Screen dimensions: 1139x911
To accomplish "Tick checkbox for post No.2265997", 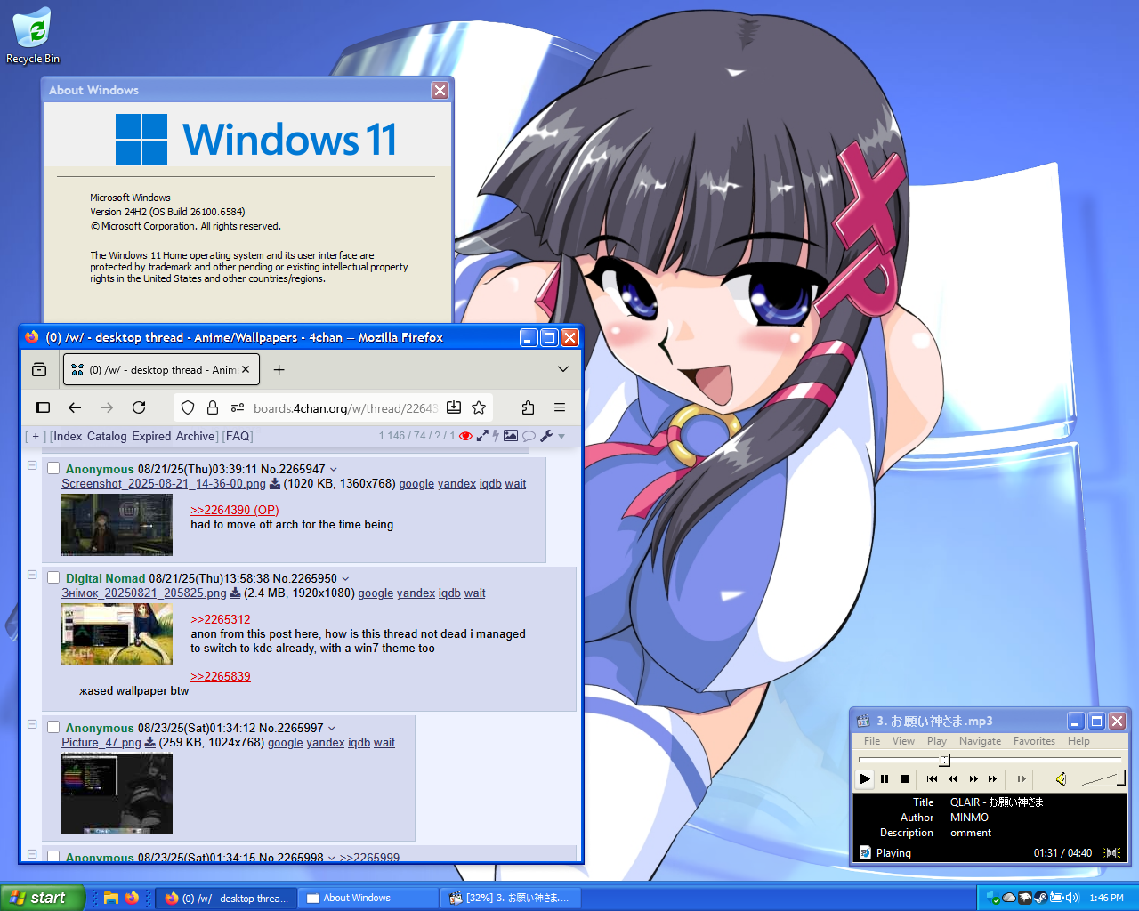I will tap(53, 727).
